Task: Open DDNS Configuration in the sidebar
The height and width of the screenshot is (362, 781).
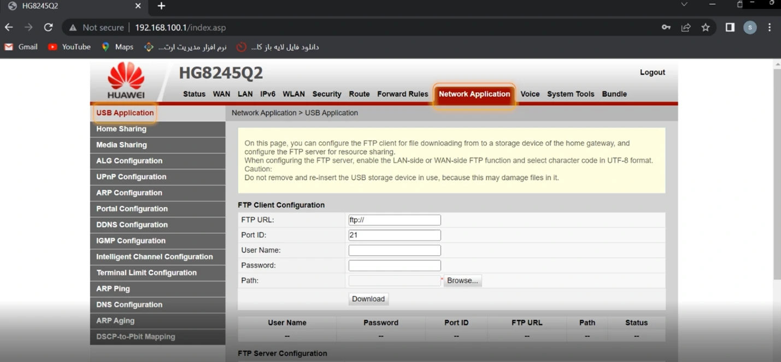Action: (x=157, y=225)
